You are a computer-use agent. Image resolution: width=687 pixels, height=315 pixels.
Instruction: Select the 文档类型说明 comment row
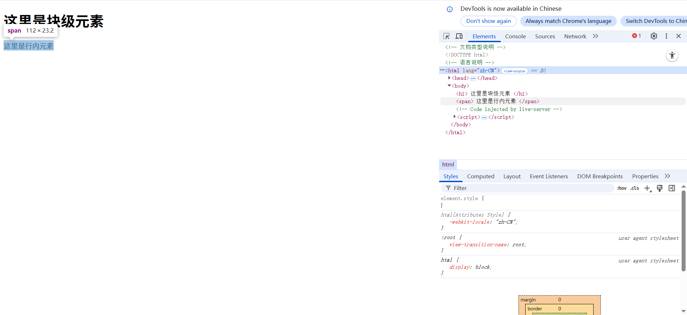point(475,47)
